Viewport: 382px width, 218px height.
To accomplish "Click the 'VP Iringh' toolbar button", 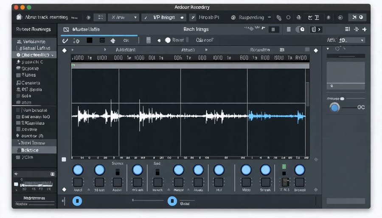I will (x=164, y=17).
